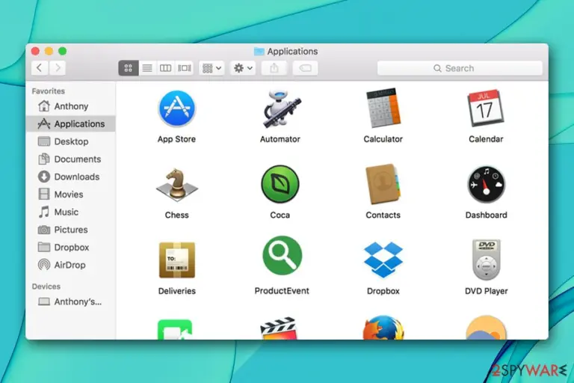
Task: Switch to list view mode
Action: (147, 68)
